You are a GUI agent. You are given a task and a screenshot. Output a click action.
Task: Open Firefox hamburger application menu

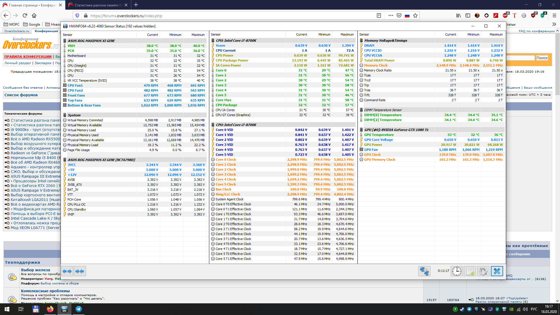pos(554,15)
